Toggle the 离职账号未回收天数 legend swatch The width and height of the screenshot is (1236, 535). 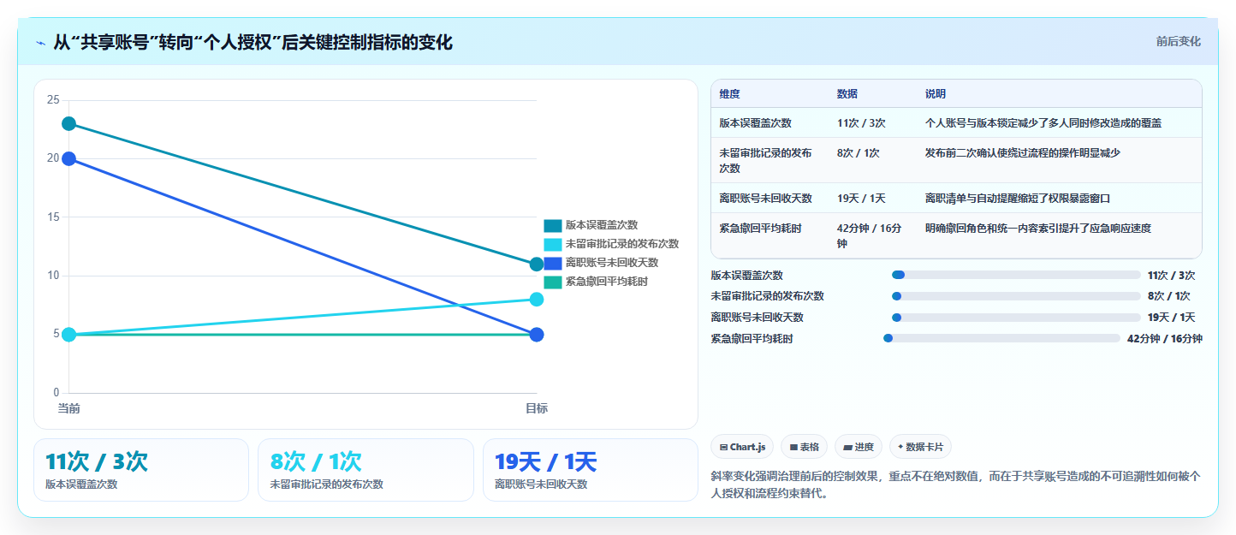(x=553, y=263)
